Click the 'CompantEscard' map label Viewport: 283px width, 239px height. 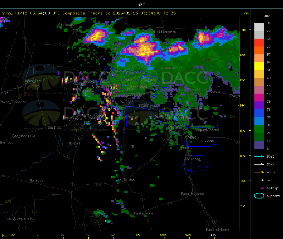point(207,130)
